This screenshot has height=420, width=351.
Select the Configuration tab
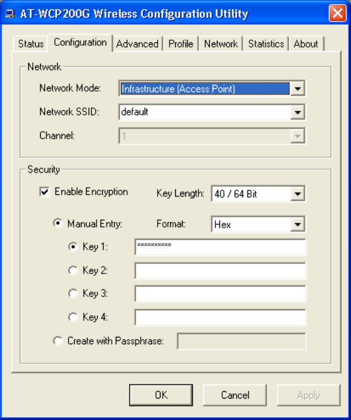point(80,42)
